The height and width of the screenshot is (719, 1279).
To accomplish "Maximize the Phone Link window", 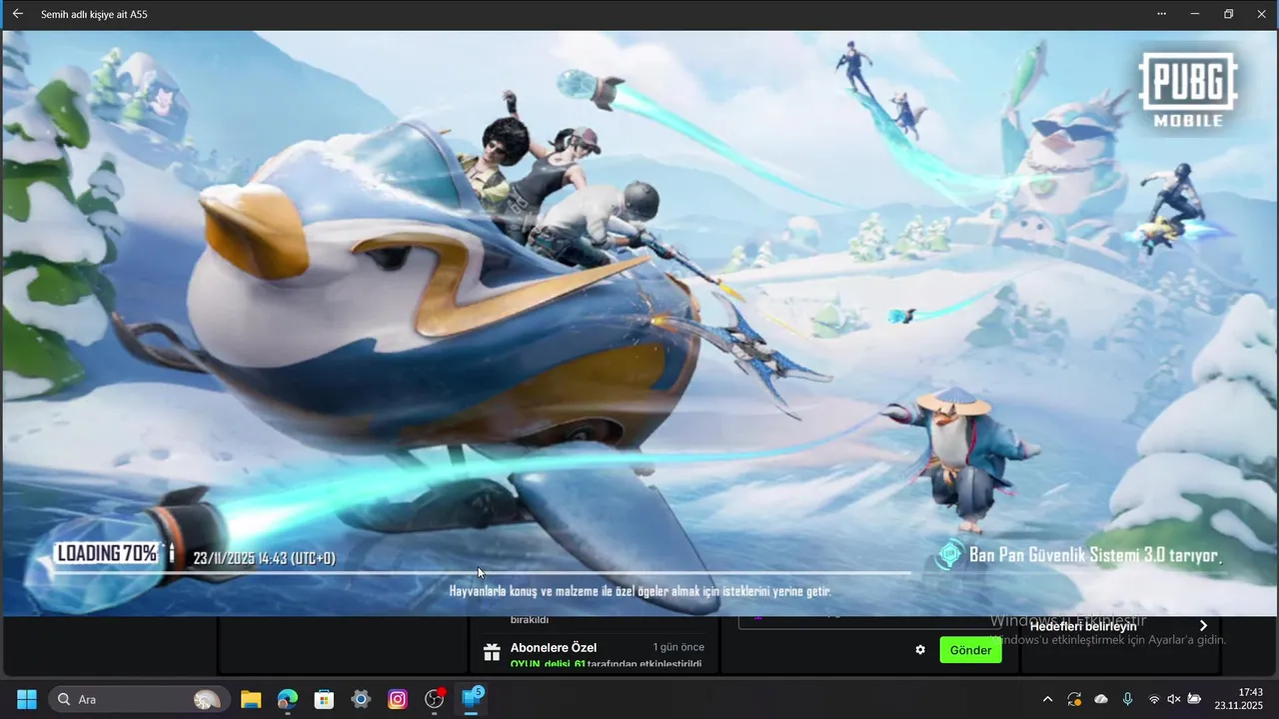I will (x=1228, y=14).
